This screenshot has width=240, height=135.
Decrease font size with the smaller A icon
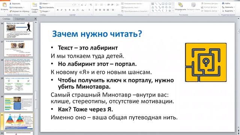point(86,5)
